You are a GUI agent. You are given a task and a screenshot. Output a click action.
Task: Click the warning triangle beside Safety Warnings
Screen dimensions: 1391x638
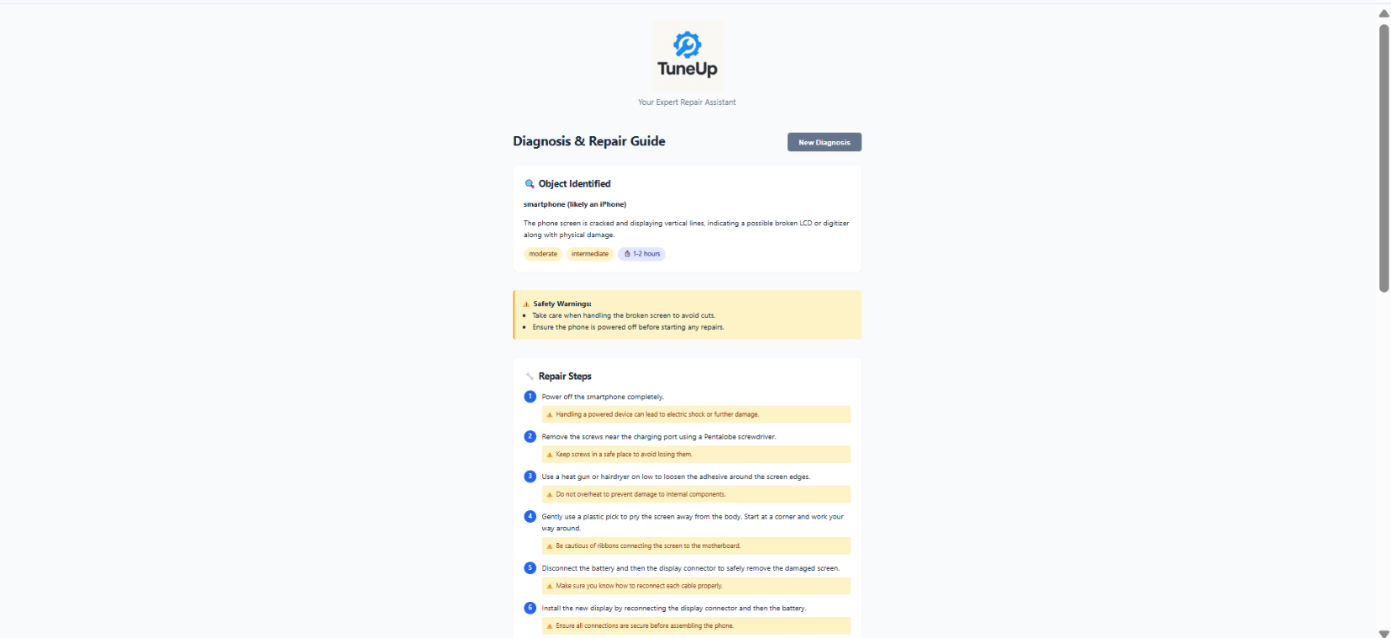[x=526, y=304]
